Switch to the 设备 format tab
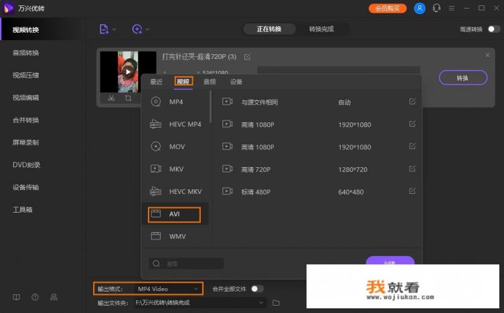The width and height of the screenshot is (504, 313). [x=236, y=82]
